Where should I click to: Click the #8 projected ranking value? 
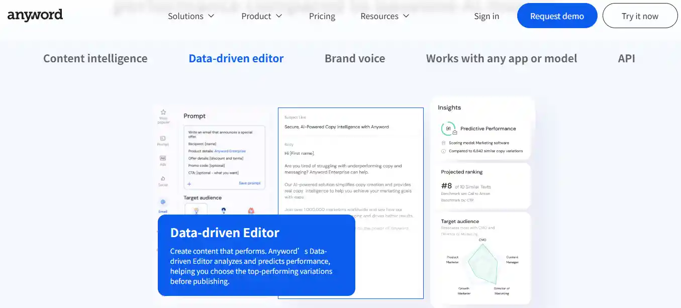(x=447, y=186)
